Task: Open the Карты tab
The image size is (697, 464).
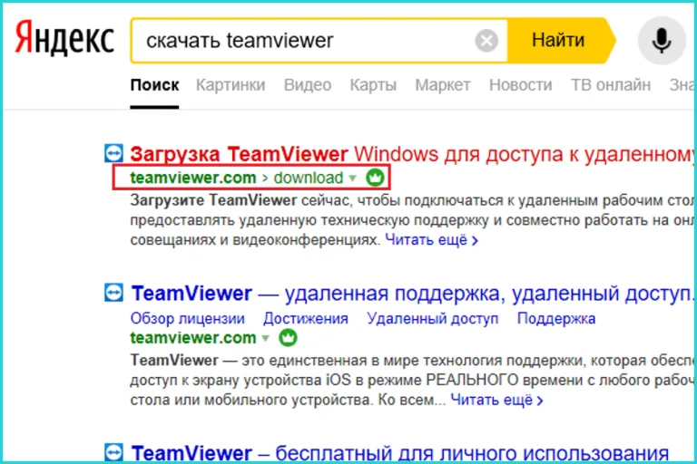Action: click(x=373, y=85)
